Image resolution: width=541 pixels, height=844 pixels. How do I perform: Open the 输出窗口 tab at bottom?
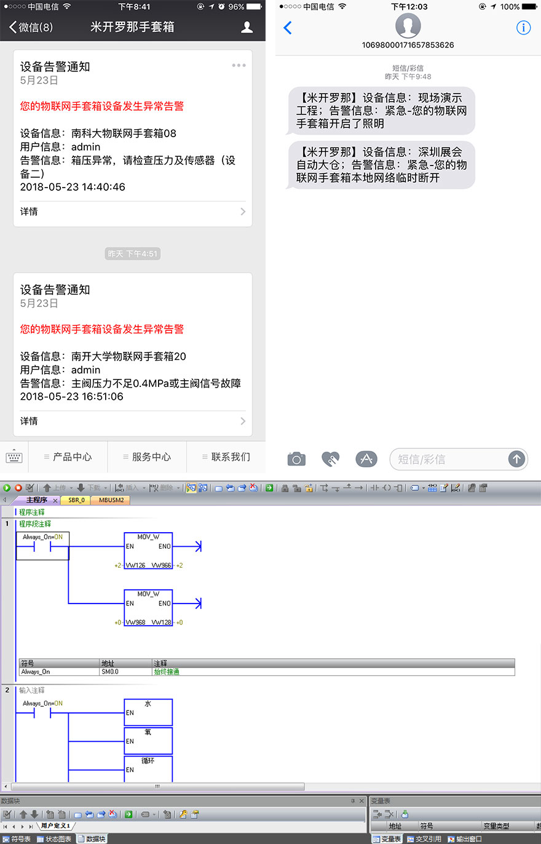pyautogui.click(x=465, y=839)
